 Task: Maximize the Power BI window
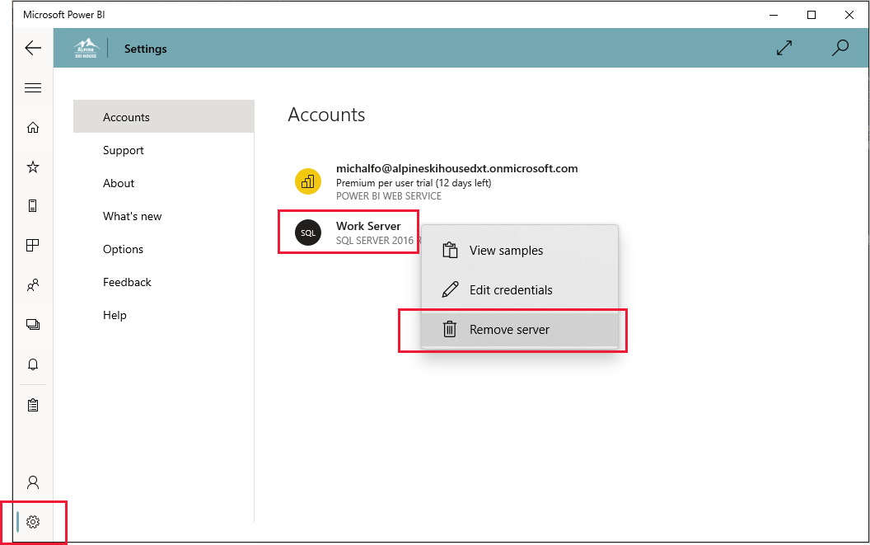click(x=812, y=15)
